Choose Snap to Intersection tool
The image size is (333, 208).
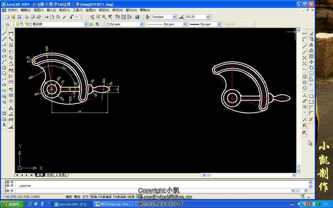pos(305,58)
